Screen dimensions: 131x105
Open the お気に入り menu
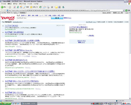click(x=22, y=4)
